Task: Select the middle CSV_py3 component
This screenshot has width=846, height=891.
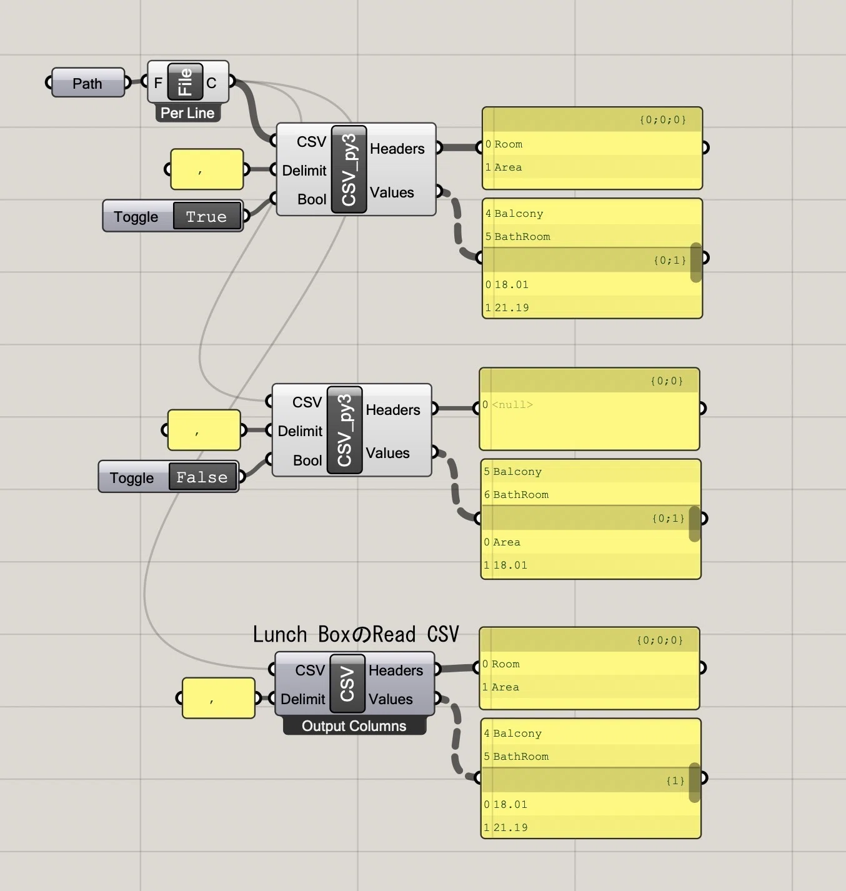Action: 345,431
